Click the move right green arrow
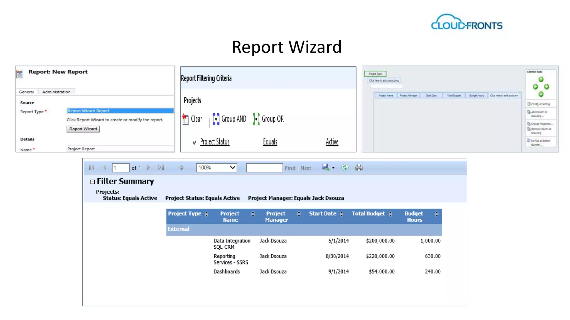Image resolution: width=570 pixels, height=320 pixels. pos(547,87)
